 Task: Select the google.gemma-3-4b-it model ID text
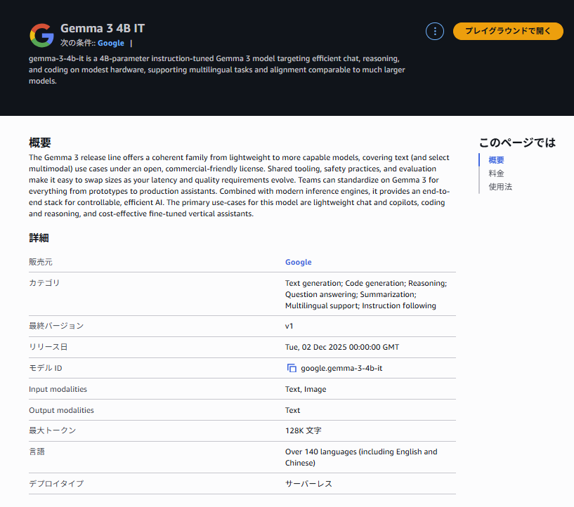point(341,369)
